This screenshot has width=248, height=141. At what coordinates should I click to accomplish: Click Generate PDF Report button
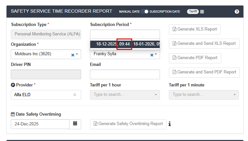pos(195,58)
